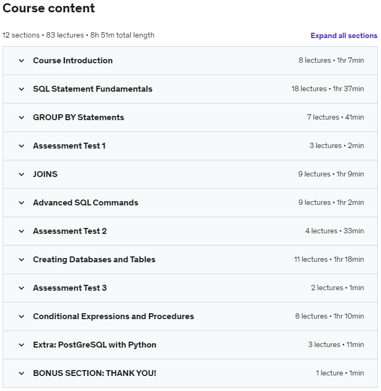Image resolution: width=381 pixels, height=391 pixels.
Task: Open the SQL Statement Fundamentals title
Action: point(93,89)
